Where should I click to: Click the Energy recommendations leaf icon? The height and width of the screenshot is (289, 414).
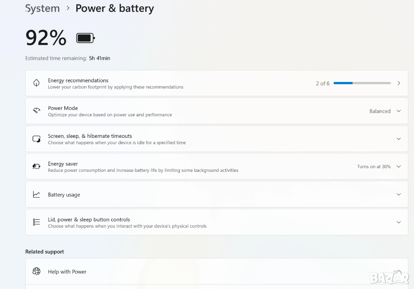click(36, 83)
